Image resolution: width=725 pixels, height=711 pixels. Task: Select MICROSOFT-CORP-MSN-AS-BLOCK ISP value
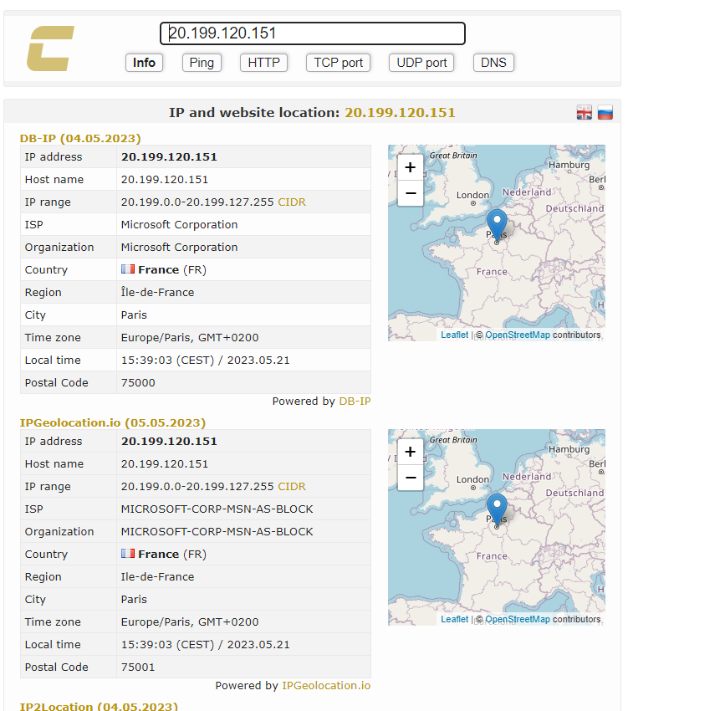[217, 509]
